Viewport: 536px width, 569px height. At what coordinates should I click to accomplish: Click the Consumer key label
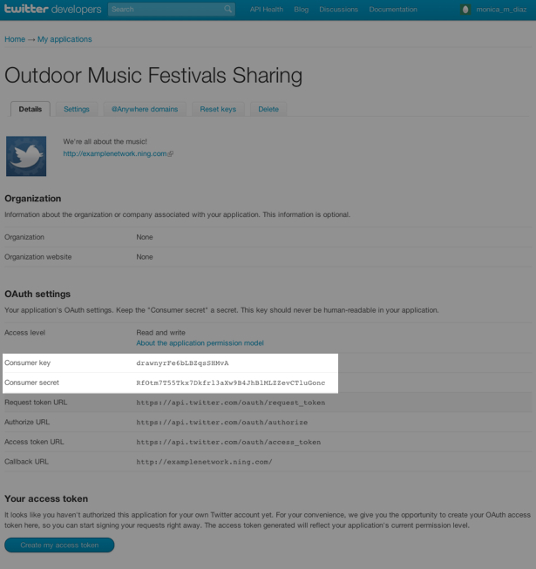(x=28, y=362)
